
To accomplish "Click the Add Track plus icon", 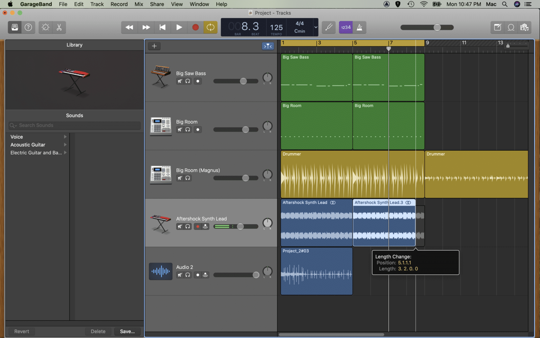I will tap(154, 46).
